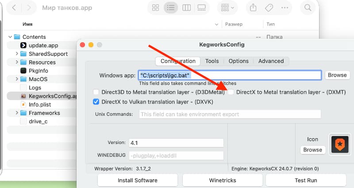
Task: Expand the MacOS folder
Action: 17,79
